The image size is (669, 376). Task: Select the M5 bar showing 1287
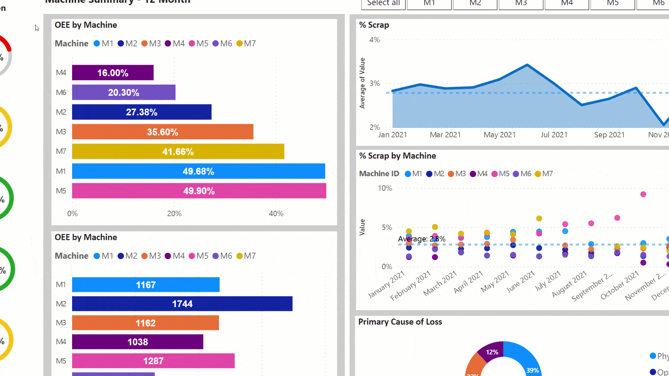153,361
